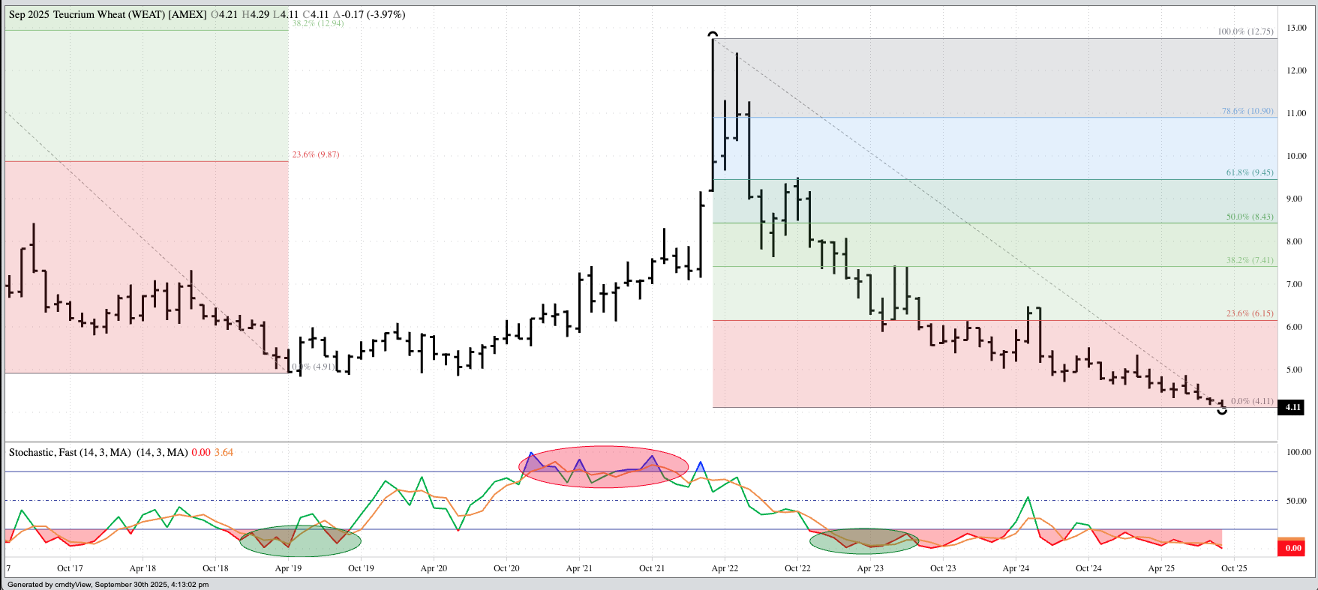
Task: Click the black 4.11 current price badge
Action: (1292, 407)
